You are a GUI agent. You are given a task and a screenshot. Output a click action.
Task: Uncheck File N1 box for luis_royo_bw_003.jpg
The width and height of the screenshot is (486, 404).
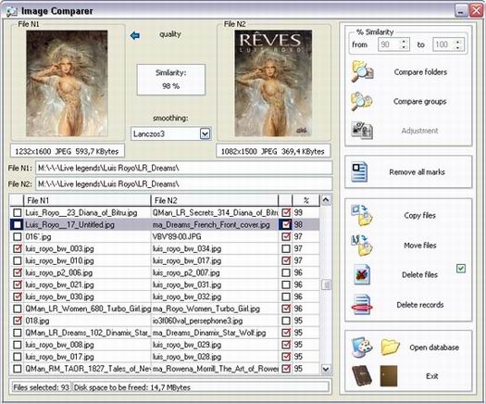(x=18, y=248)
